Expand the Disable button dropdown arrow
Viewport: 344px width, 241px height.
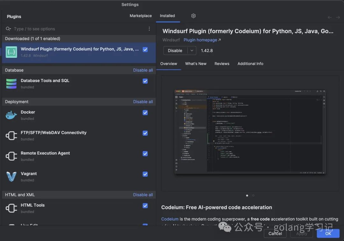192,51
